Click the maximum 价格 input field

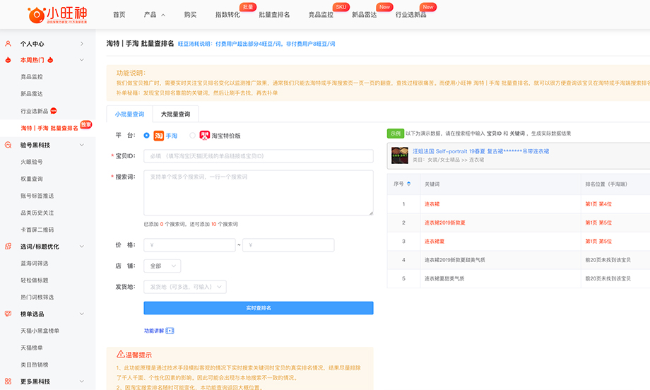pos(288,245)
